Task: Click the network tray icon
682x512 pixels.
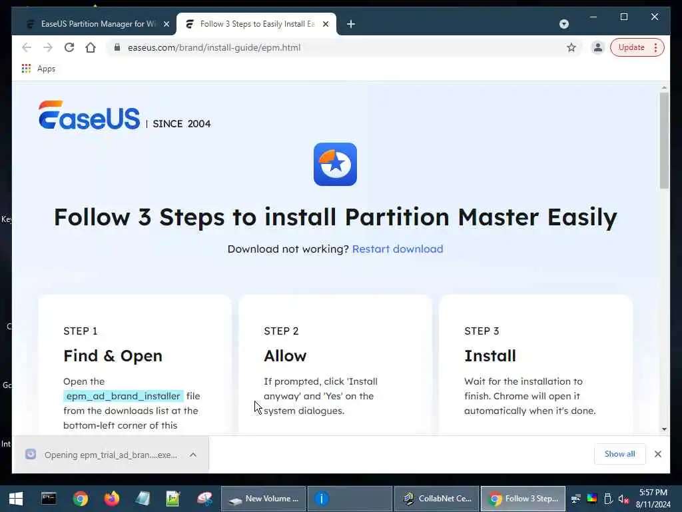Action: coord(575,499)
